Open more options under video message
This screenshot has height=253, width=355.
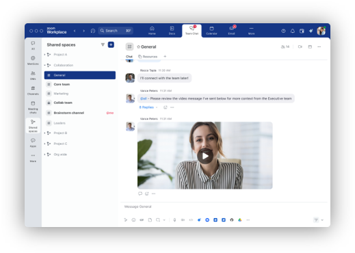click(153, 194)
